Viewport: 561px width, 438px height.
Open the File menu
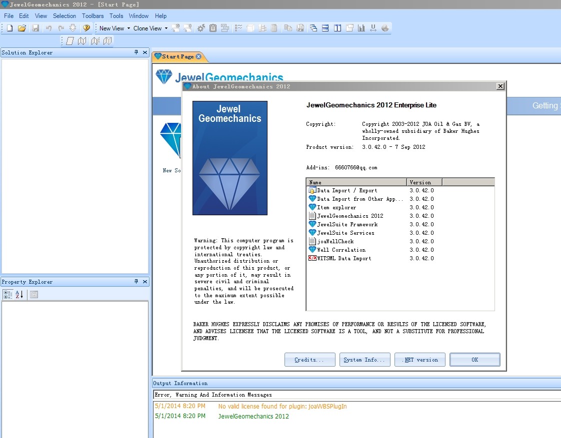click(x=8, y=15)
